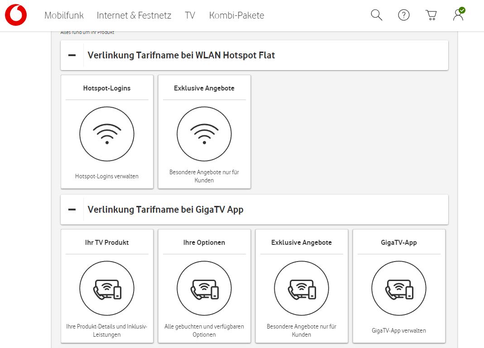Click the WiFi icon under Exklusive Angebote
The image size is (484, 348).
[204, 133]
